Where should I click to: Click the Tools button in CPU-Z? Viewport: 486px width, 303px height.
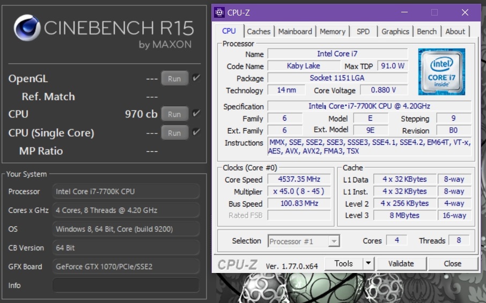[x=344, y=263]
